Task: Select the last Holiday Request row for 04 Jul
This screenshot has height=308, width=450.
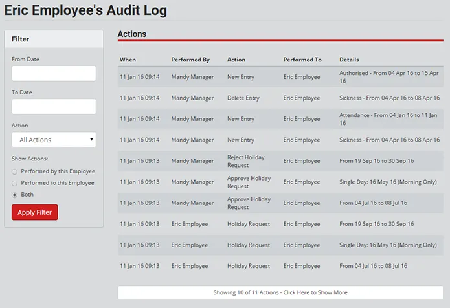Action: [x=280, y=266]
